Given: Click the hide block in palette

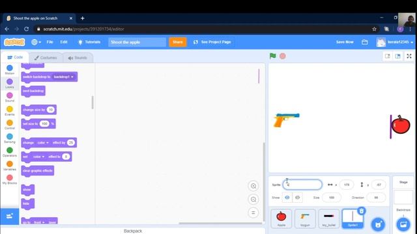Looking at the screenshot, I should 27,203.
